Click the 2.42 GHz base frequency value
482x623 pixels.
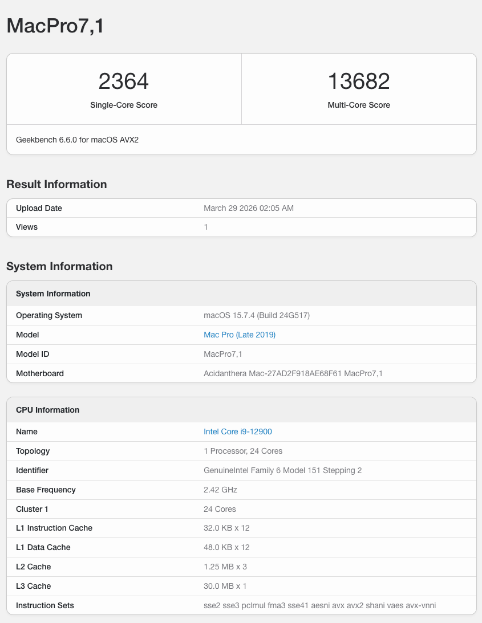click(x=220, y=490)
